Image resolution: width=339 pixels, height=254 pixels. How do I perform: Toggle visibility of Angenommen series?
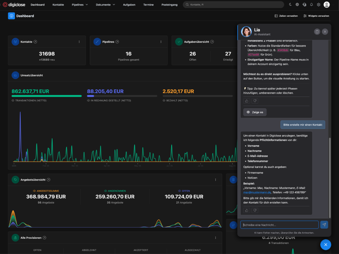click(105, 191)
